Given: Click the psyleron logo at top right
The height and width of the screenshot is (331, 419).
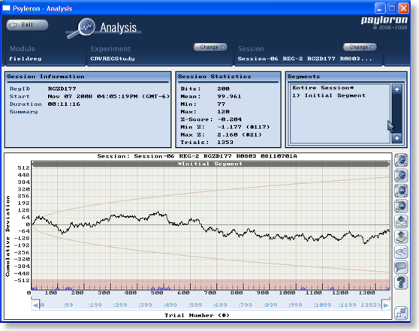Looking at the screenshot, I should (x=384, y=20).
